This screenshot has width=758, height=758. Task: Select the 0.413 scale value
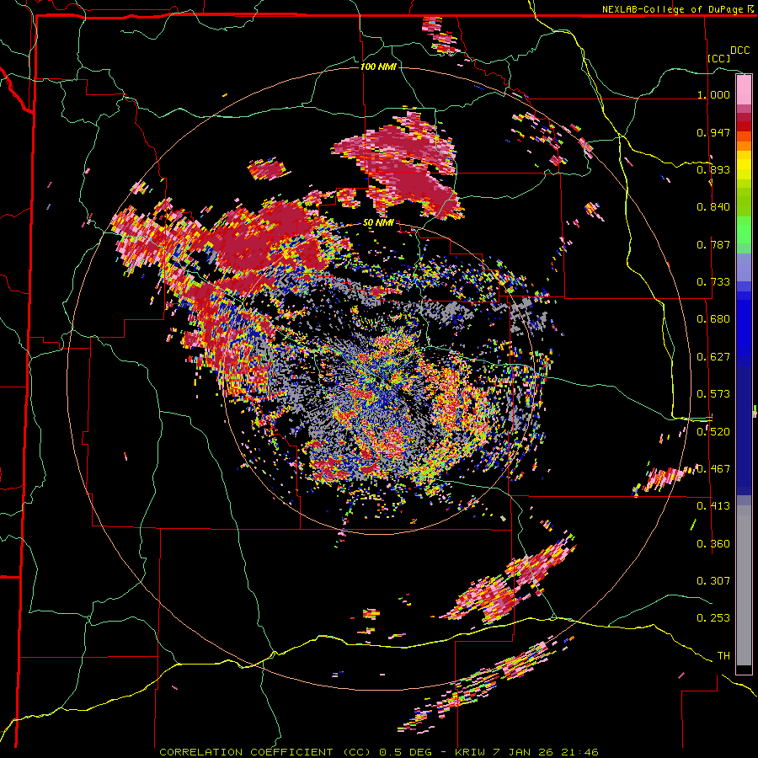pyautogui.click(x=713, y=505)
